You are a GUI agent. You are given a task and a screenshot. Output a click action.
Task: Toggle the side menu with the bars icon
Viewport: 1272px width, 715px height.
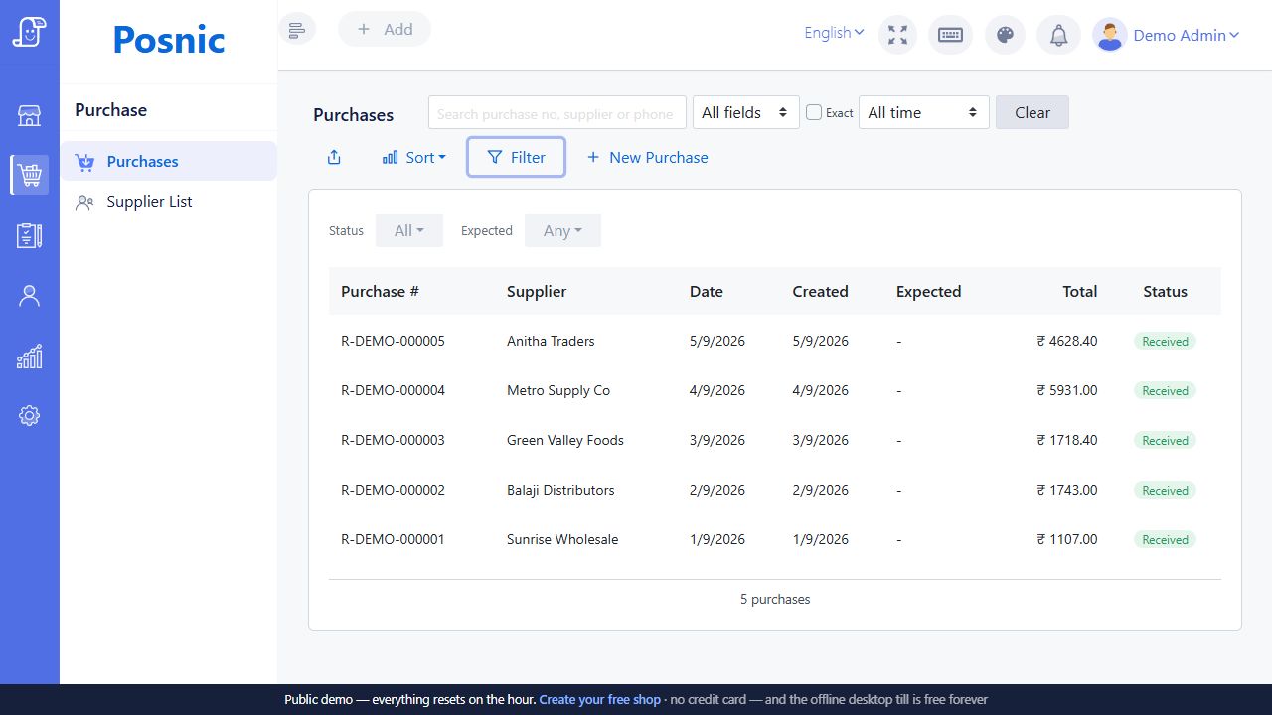pos(296,29)
